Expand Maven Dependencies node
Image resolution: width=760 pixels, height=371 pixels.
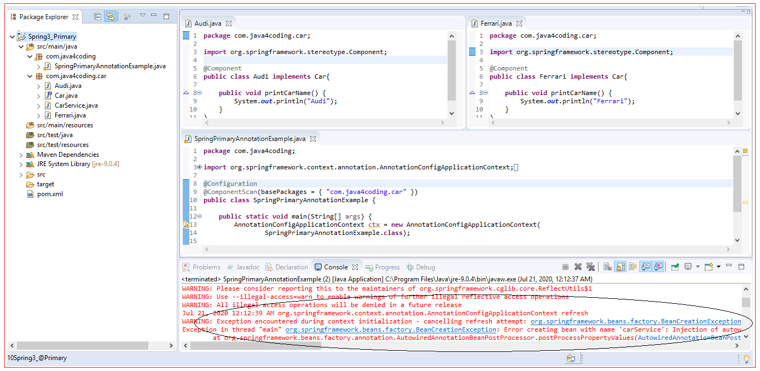click(21, 155)
